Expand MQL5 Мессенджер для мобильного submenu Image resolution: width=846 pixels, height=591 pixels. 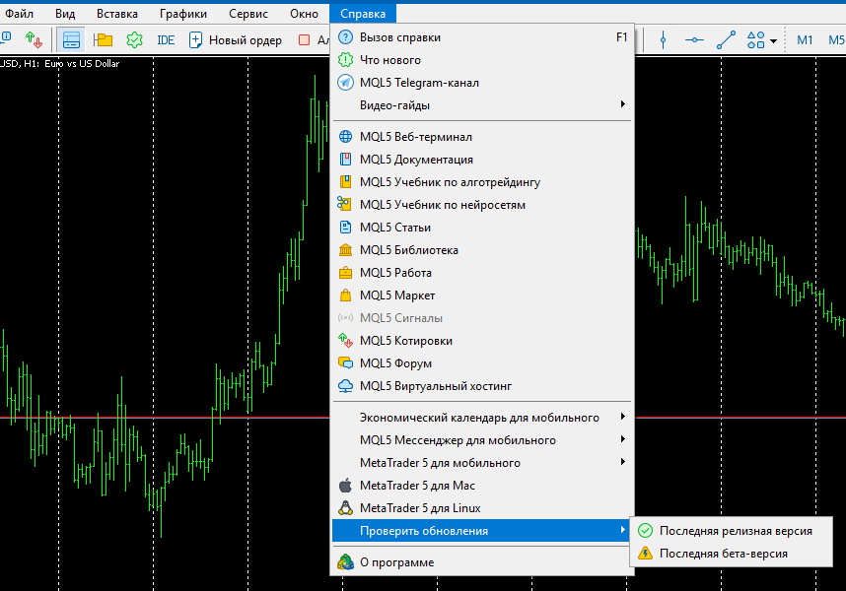pos(481,440)
